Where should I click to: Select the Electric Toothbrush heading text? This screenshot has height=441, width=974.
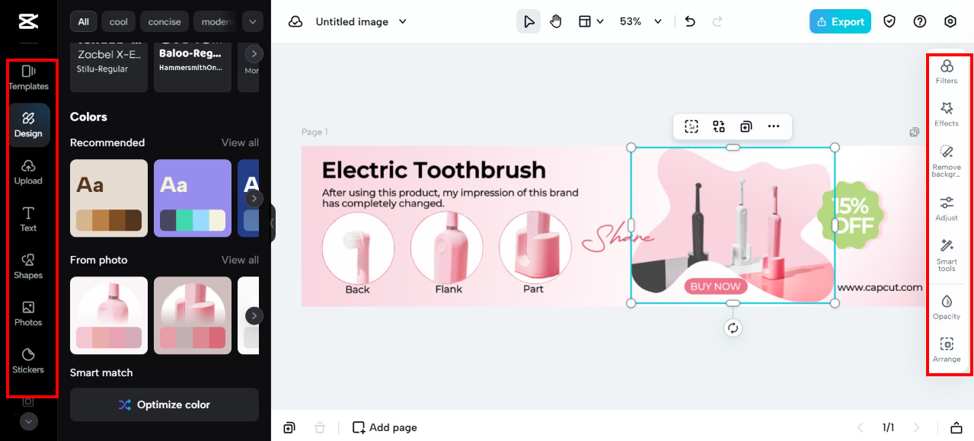click(433, 169)
